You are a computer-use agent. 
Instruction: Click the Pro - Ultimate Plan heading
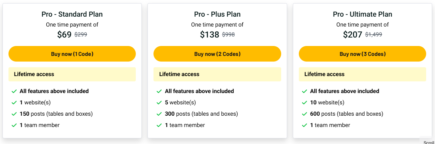(x=362, y=15)
